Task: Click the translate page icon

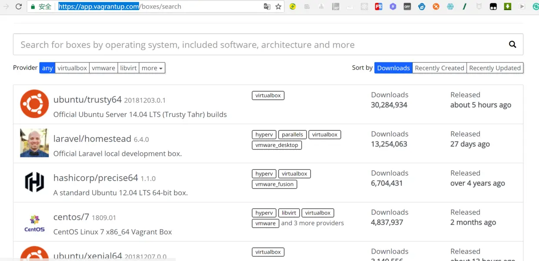Action: (x=267, y=7)
